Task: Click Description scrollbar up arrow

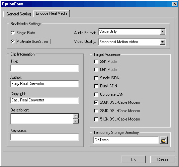Action: click(x=76, y=116)
